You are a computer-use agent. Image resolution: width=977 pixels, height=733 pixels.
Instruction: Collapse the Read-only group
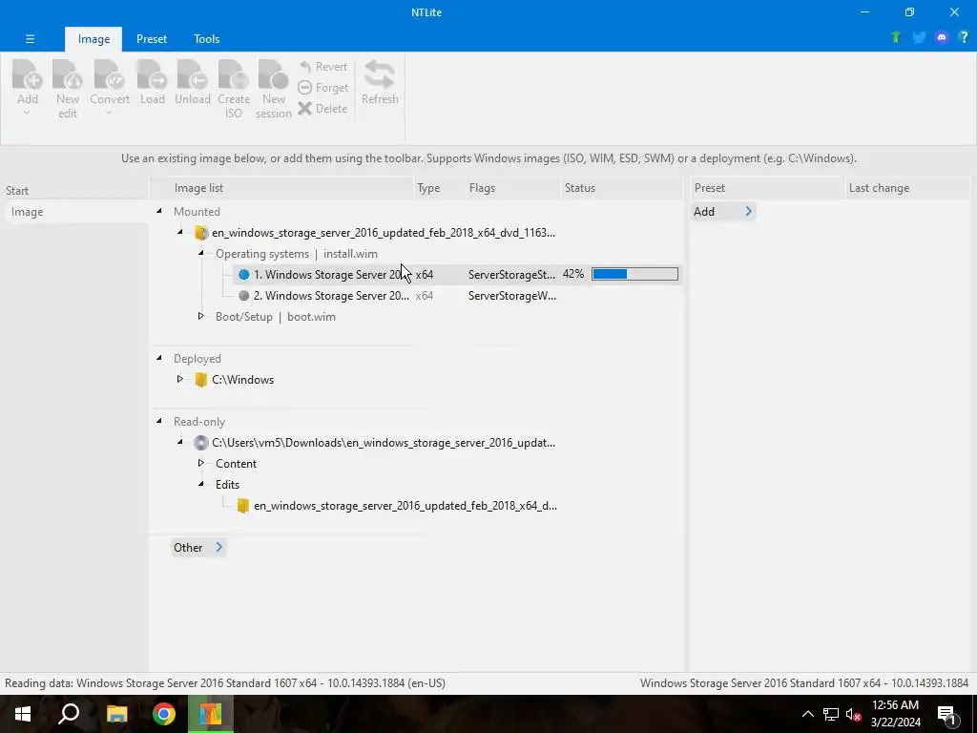[x=159, y=421]
